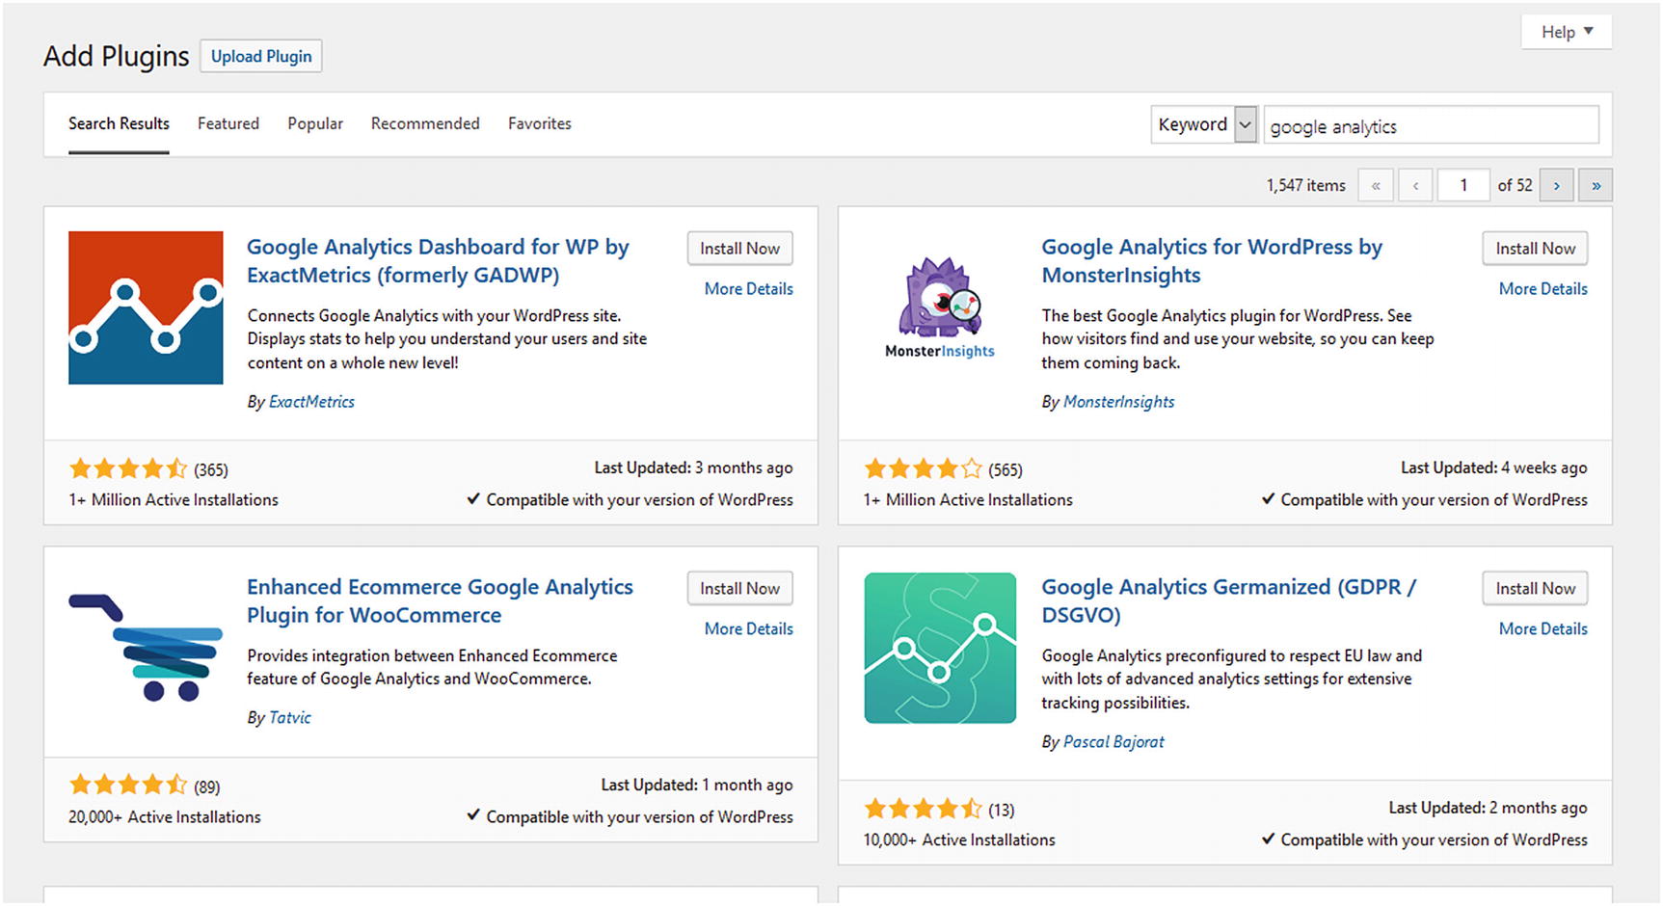This screenshot has height=906, width=1663.
Task: Select the Recommended tab
Action: click(425, 123)
